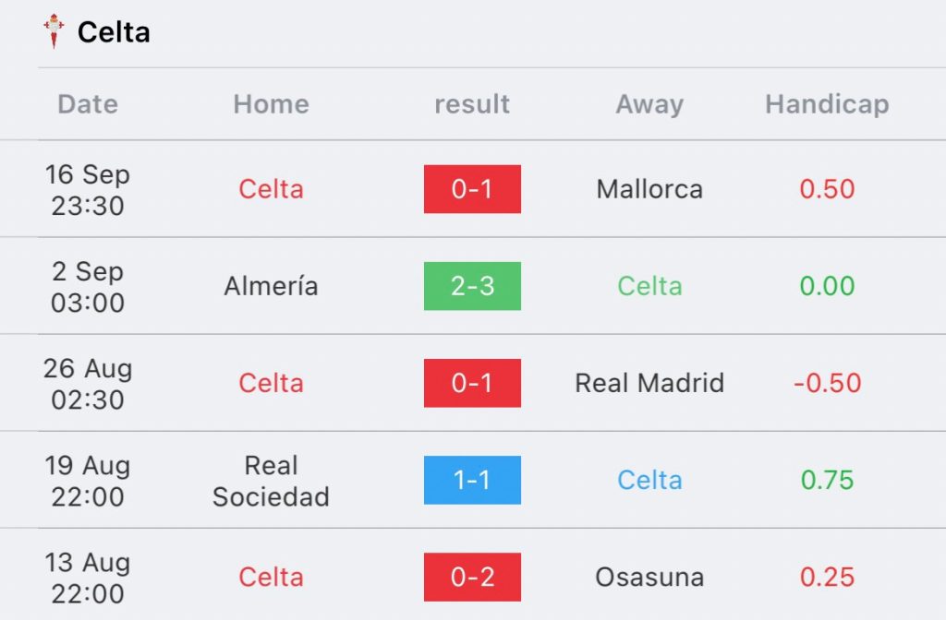This screenshot has height=620, width=946.
Task: Select the Home column header
Action: coord(272,104)
